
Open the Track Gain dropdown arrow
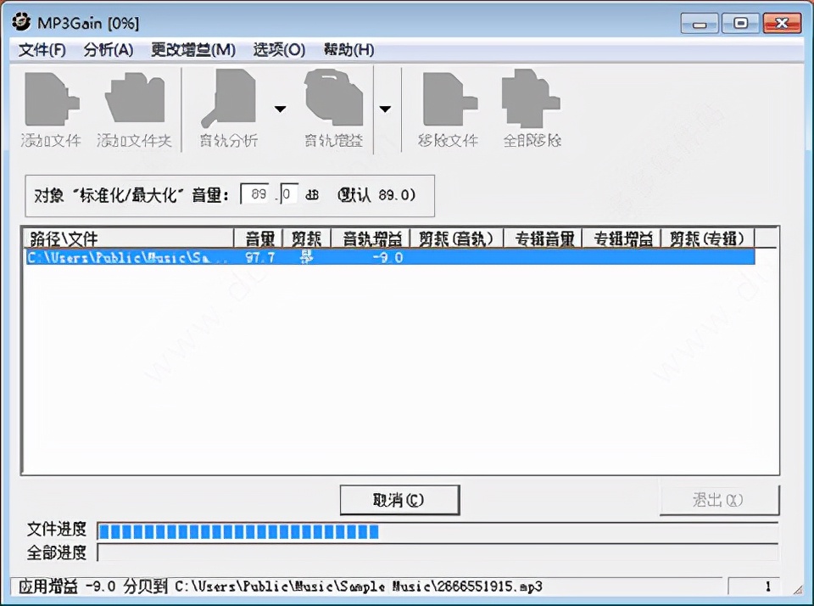pyautogui.click(x=385, y=109)
